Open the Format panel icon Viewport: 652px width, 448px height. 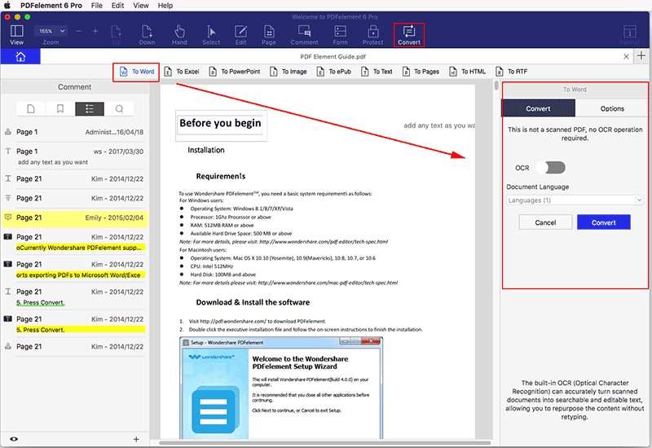point(630,35)
